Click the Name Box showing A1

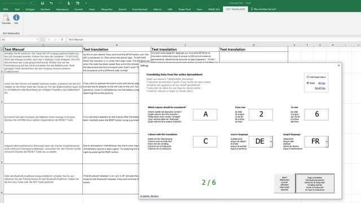coord(19,39)
